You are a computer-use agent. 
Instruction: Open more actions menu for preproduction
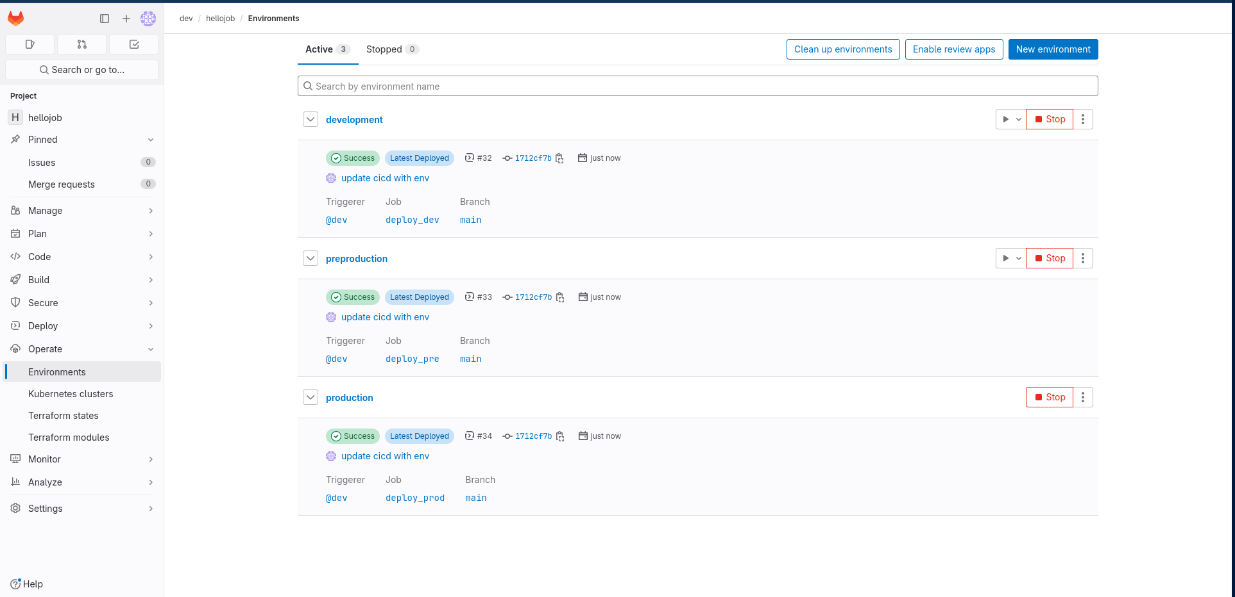pos(1083,258)
